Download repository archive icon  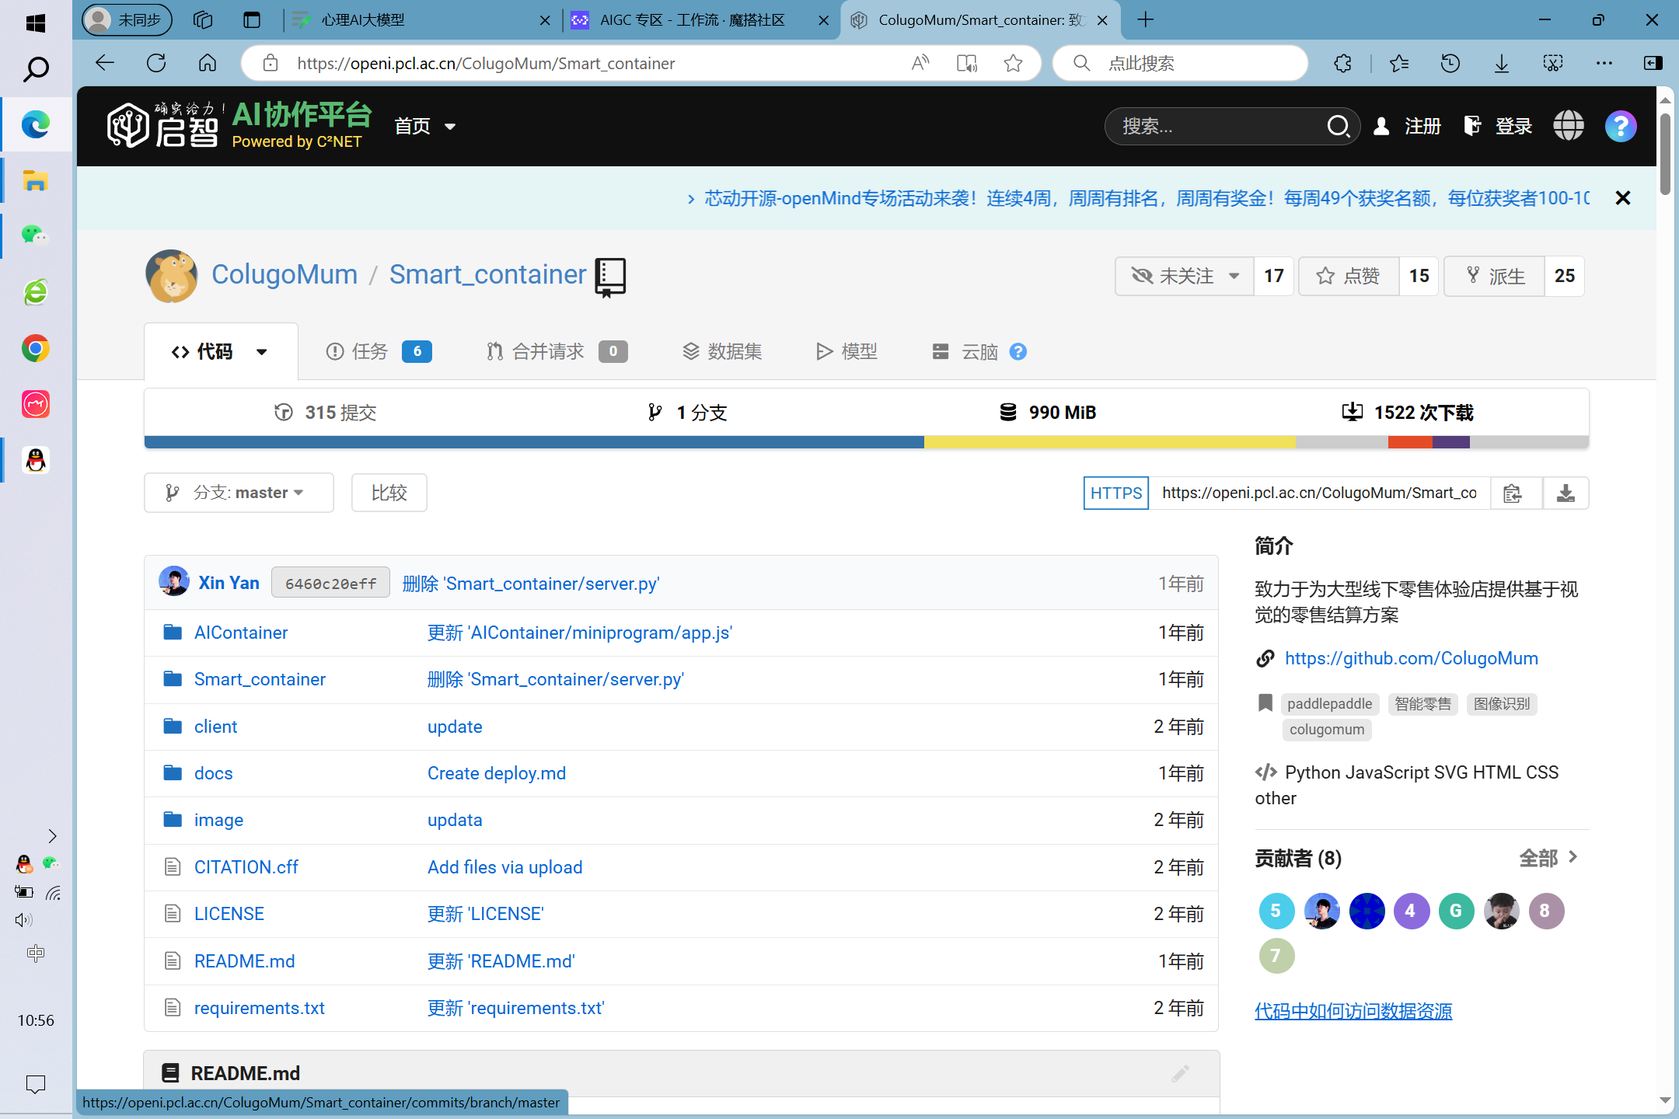point(1566,493)
